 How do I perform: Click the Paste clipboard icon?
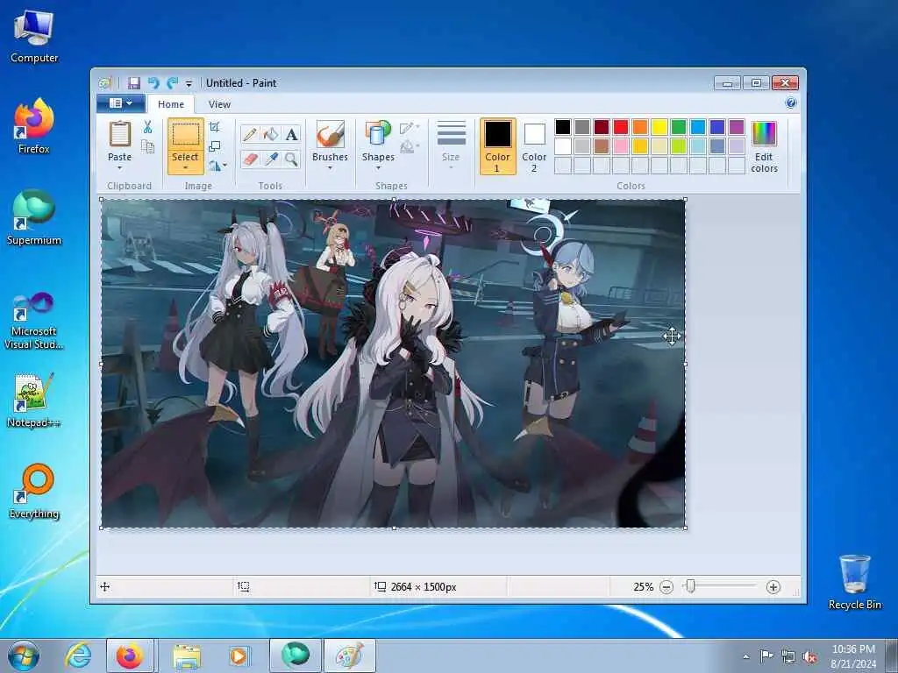tap(119, 134)
